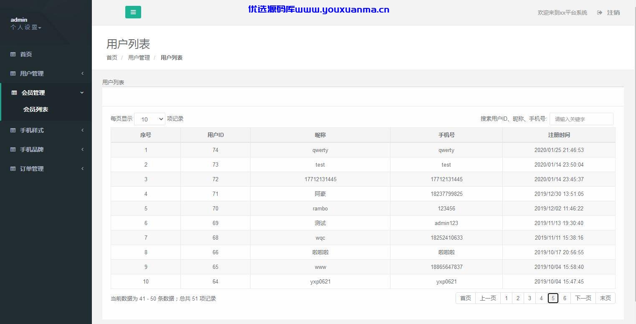This screenshot has height=324, width=636.
Task: Go to page 3 in pagination
Action: click(x=530, y=298)
